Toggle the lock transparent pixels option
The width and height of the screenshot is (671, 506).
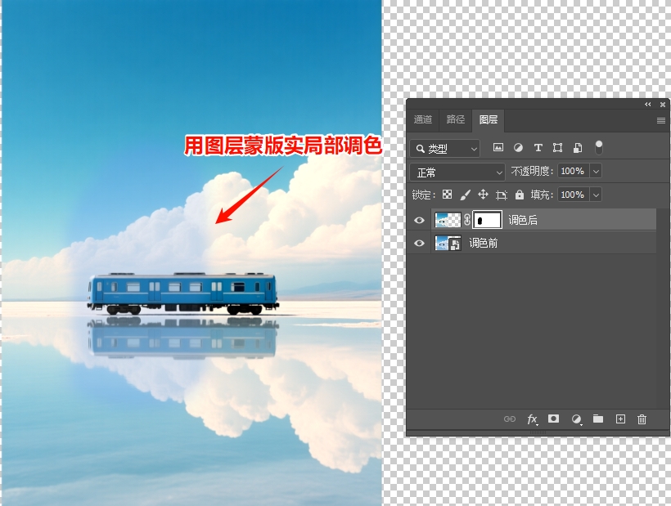click(x=446, y=196)
